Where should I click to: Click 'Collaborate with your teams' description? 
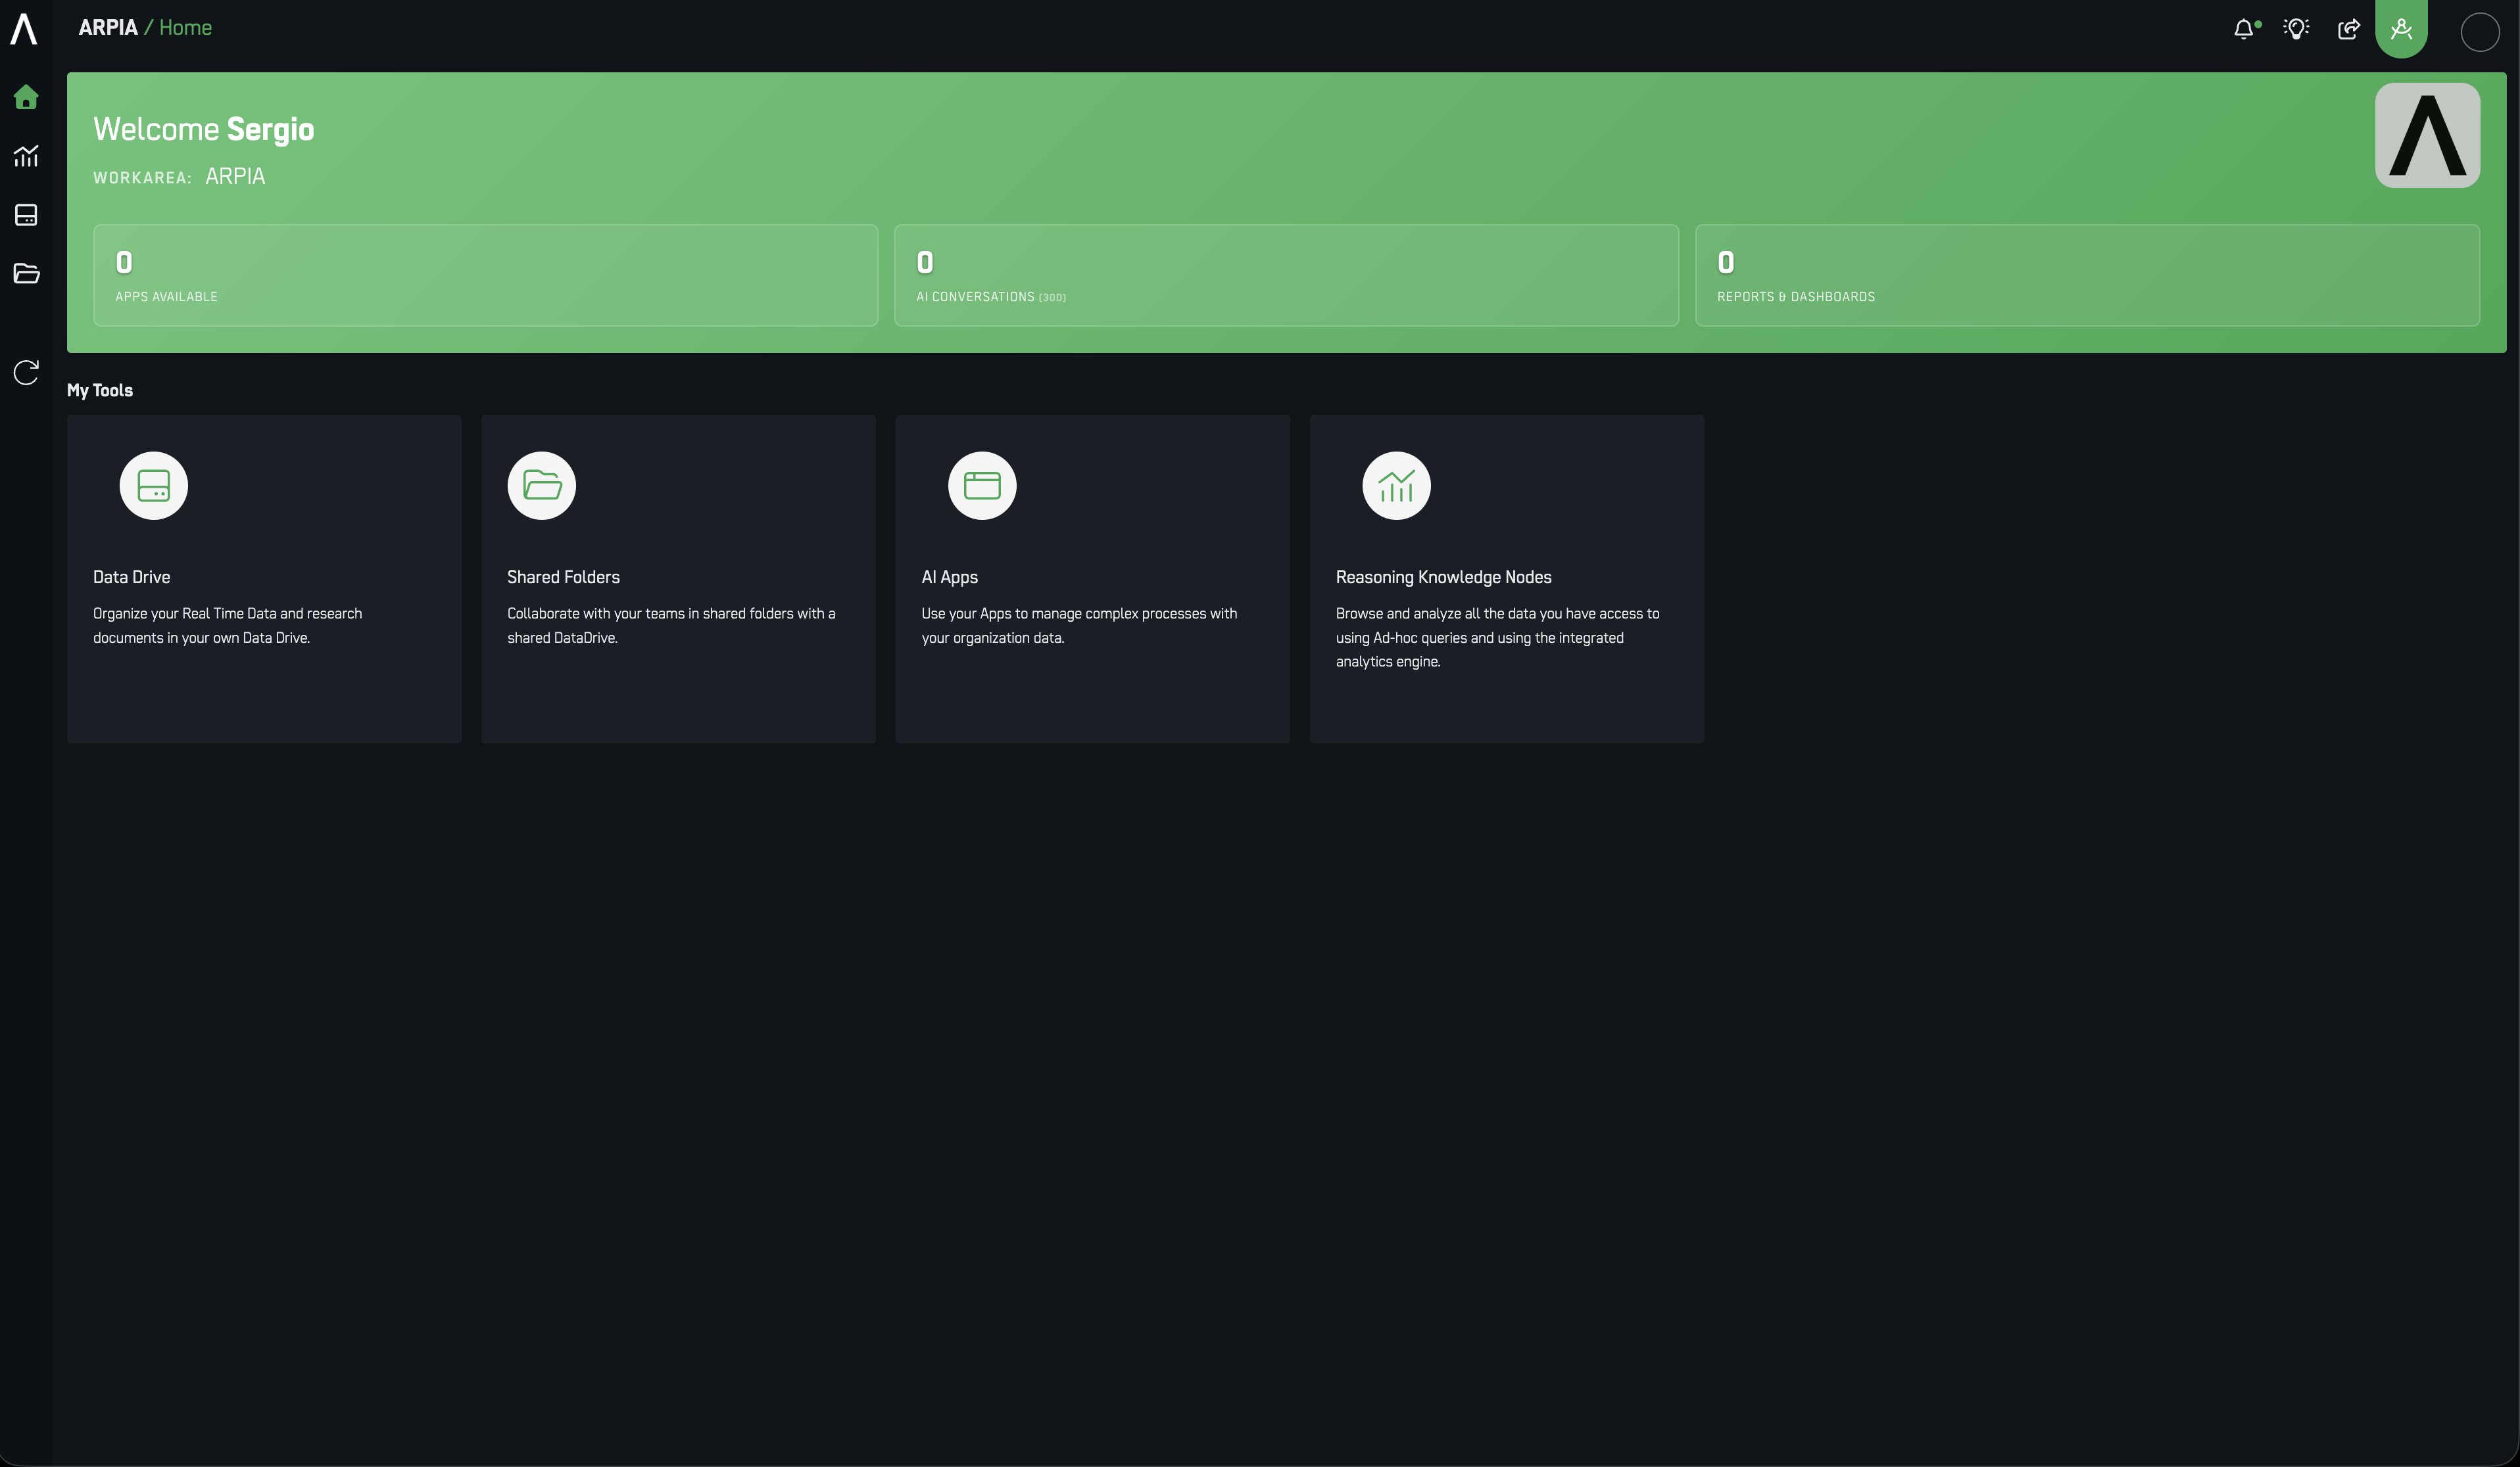(671, 626)
